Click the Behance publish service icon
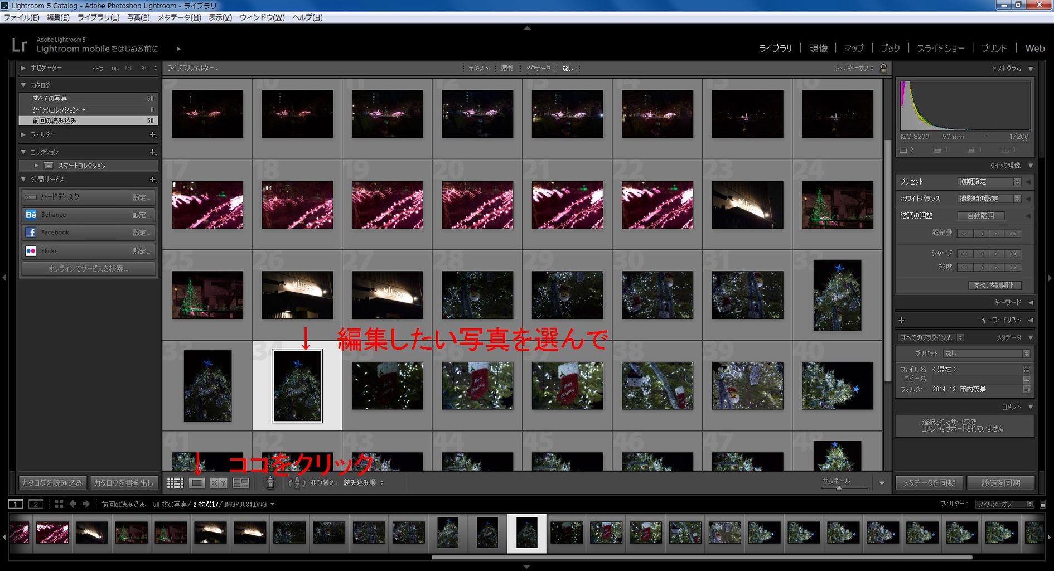 point(31,214)
